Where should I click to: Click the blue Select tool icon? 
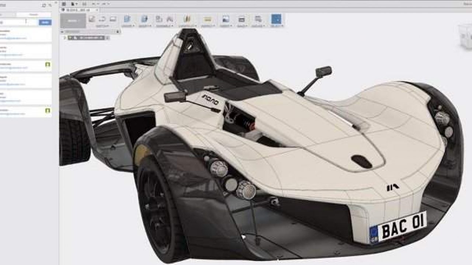pos(276,19)
